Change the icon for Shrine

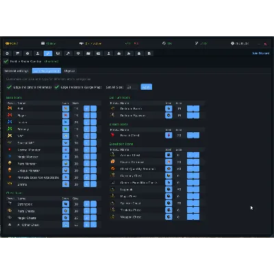[x=66, y=184]
